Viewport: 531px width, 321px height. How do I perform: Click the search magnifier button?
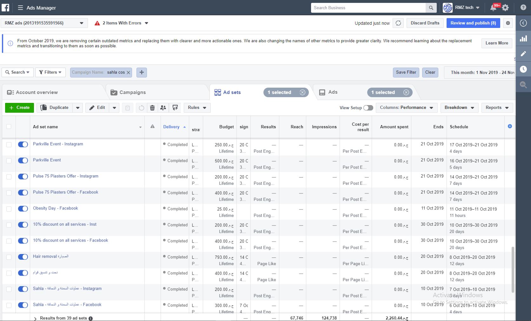click(431, 8)
